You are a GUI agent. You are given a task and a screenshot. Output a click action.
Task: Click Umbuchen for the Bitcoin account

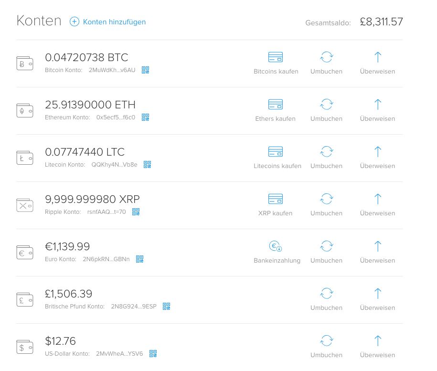coord(326,63)
